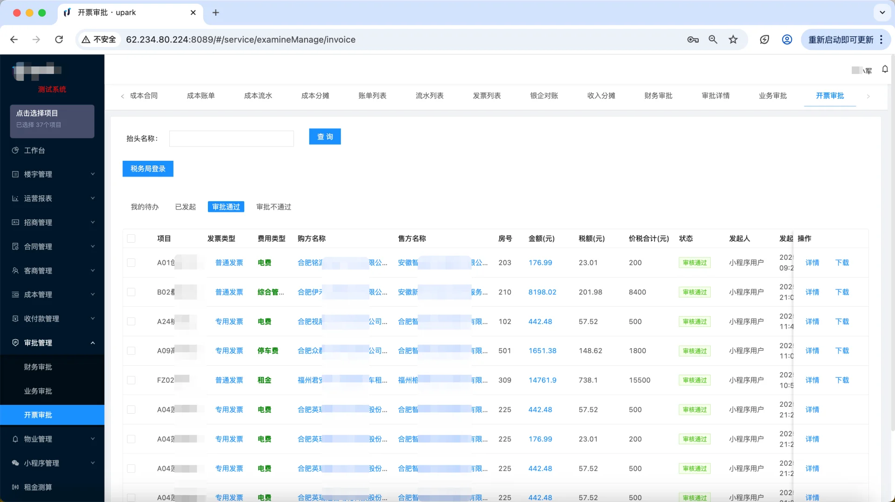
Task: Open the 客商管理 sidebar icon
Action: coord(15,271)
